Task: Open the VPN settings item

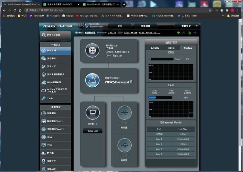Action: [55, 145]
